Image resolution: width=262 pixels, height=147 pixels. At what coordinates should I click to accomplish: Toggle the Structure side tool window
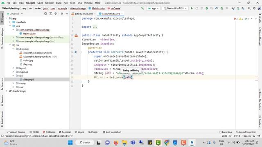click(2, 84)
